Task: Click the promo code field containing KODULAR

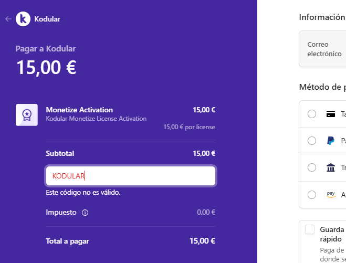Action: (x=130, y=176)
